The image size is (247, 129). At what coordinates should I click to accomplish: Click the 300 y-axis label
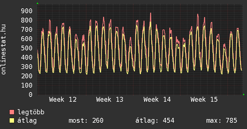[26, 67]
